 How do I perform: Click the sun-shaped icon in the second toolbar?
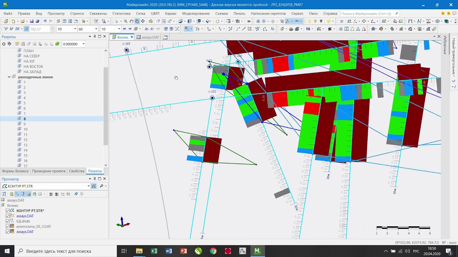pyautogui.click(x=341, y=29)
